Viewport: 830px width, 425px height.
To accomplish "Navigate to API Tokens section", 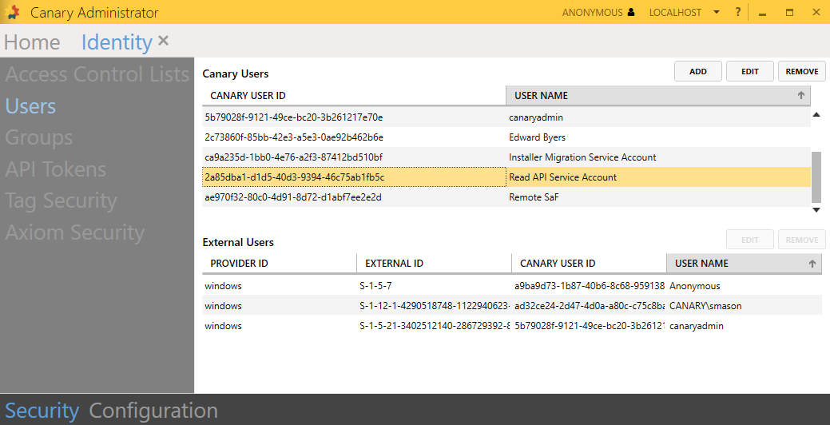I will 55,169.
